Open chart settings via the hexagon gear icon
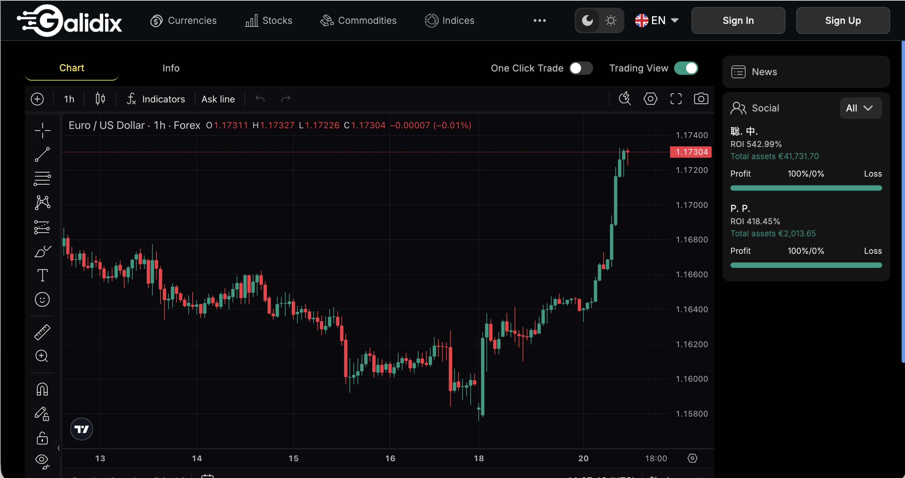The height and width of the screenshot is (478, 905). pyautogui.click(x=650, y=99)
